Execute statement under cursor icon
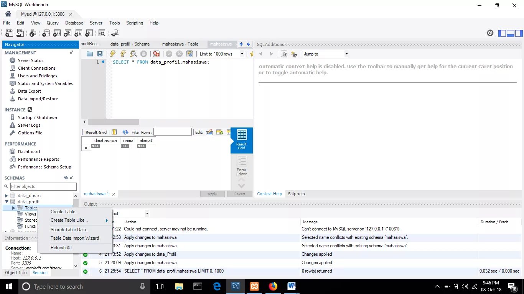Image resolution: width=524 pixels, height=294 pixels. 123,54
